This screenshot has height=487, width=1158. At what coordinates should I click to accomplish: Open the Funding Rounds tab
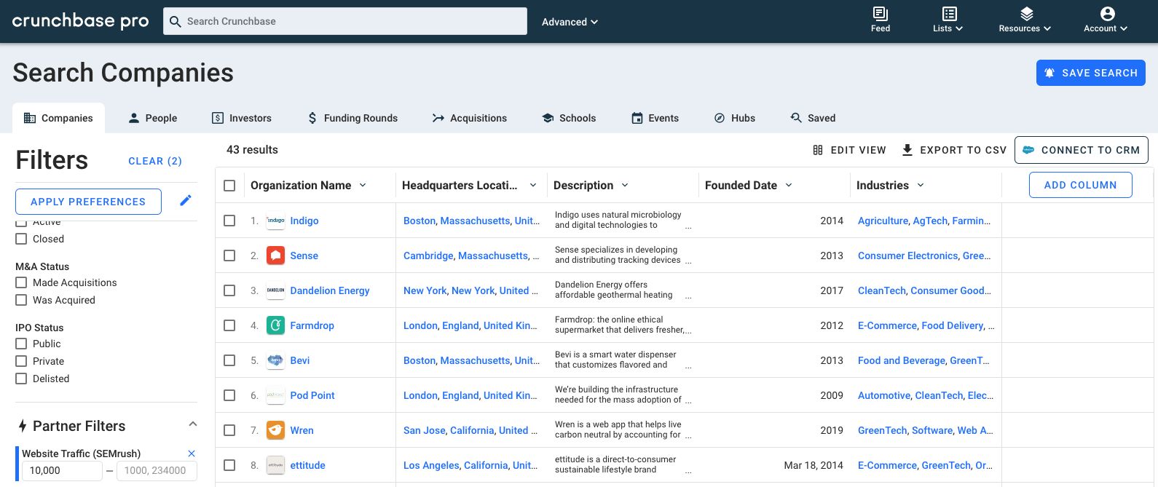(352, 118)
